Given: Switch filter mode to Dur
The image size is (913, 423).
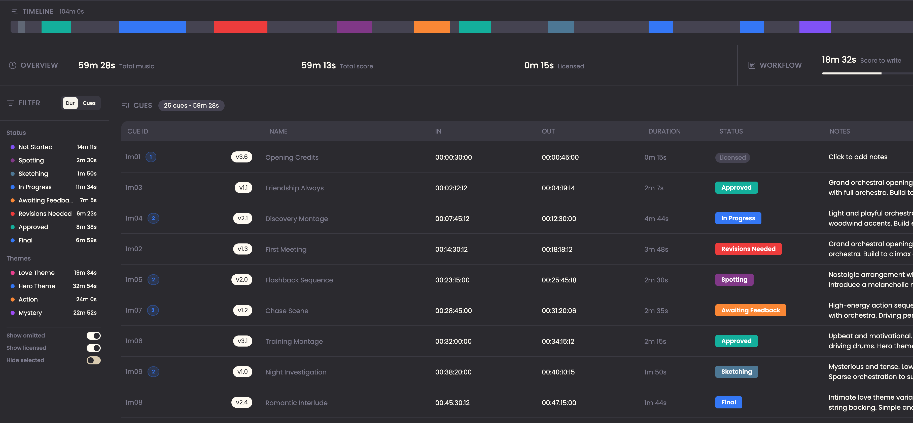Looking at the screenshot, I should [x=70, y=103].
